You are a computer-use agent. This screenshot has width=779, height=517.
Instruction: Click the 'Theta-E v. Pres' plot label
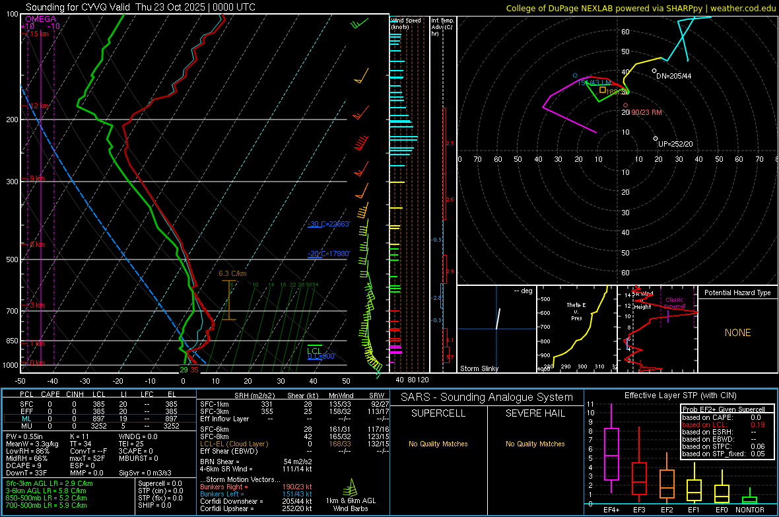(576, 311)
